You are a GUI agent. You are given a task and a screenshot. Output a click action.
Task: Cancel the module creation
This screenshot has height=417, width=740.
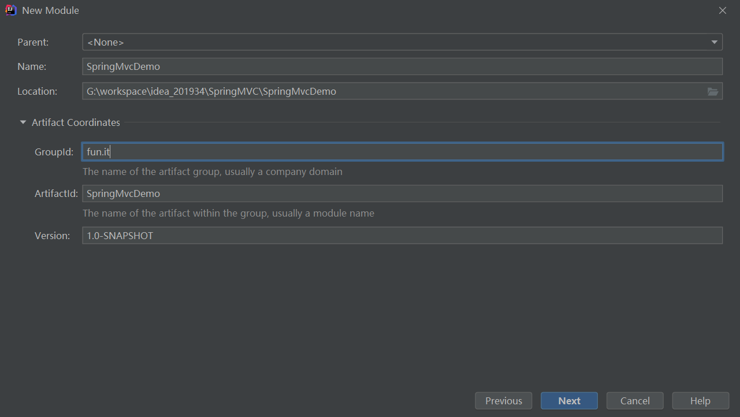(x=635, y=401)
